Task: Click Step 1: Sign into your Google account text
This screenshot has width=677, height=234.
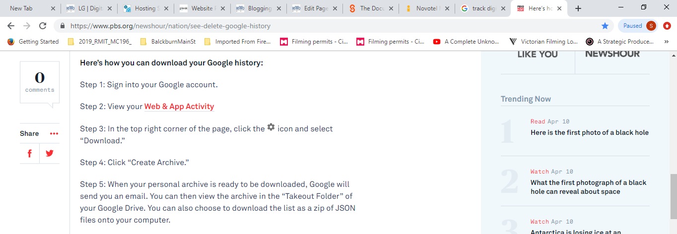Action: [149, 84]
